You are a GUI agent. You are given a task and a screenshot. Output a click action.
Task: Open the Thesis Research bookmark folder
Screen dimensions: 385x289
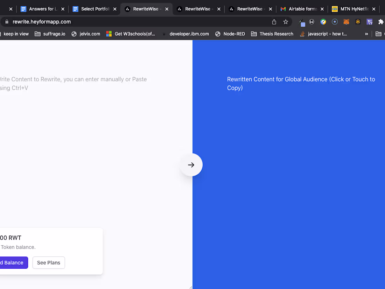272,34
